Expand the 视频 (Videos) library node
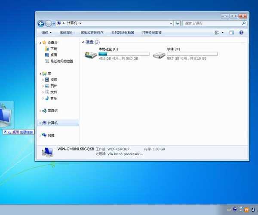This screenshot has width=258, height=215. pos(43,80)
